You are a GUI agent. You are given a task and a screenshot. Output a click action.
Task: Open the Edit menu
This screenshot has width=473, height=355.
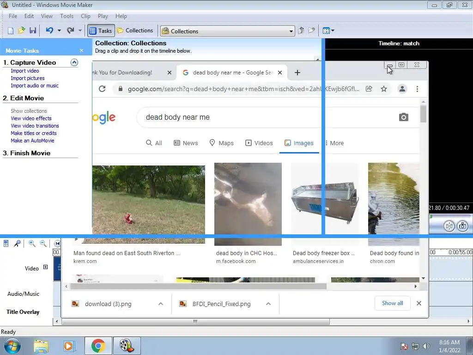29,16
